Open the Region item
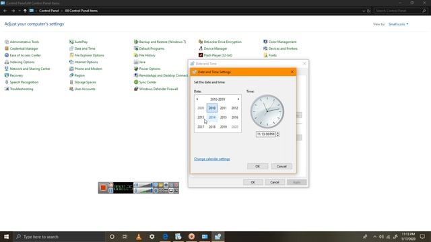This screenshot has width=431, height=242. point(77,75)
